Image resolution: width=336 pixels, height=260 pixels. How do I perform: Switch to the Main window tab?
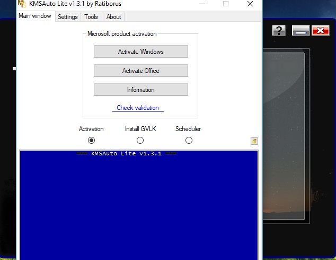point(35,16)
